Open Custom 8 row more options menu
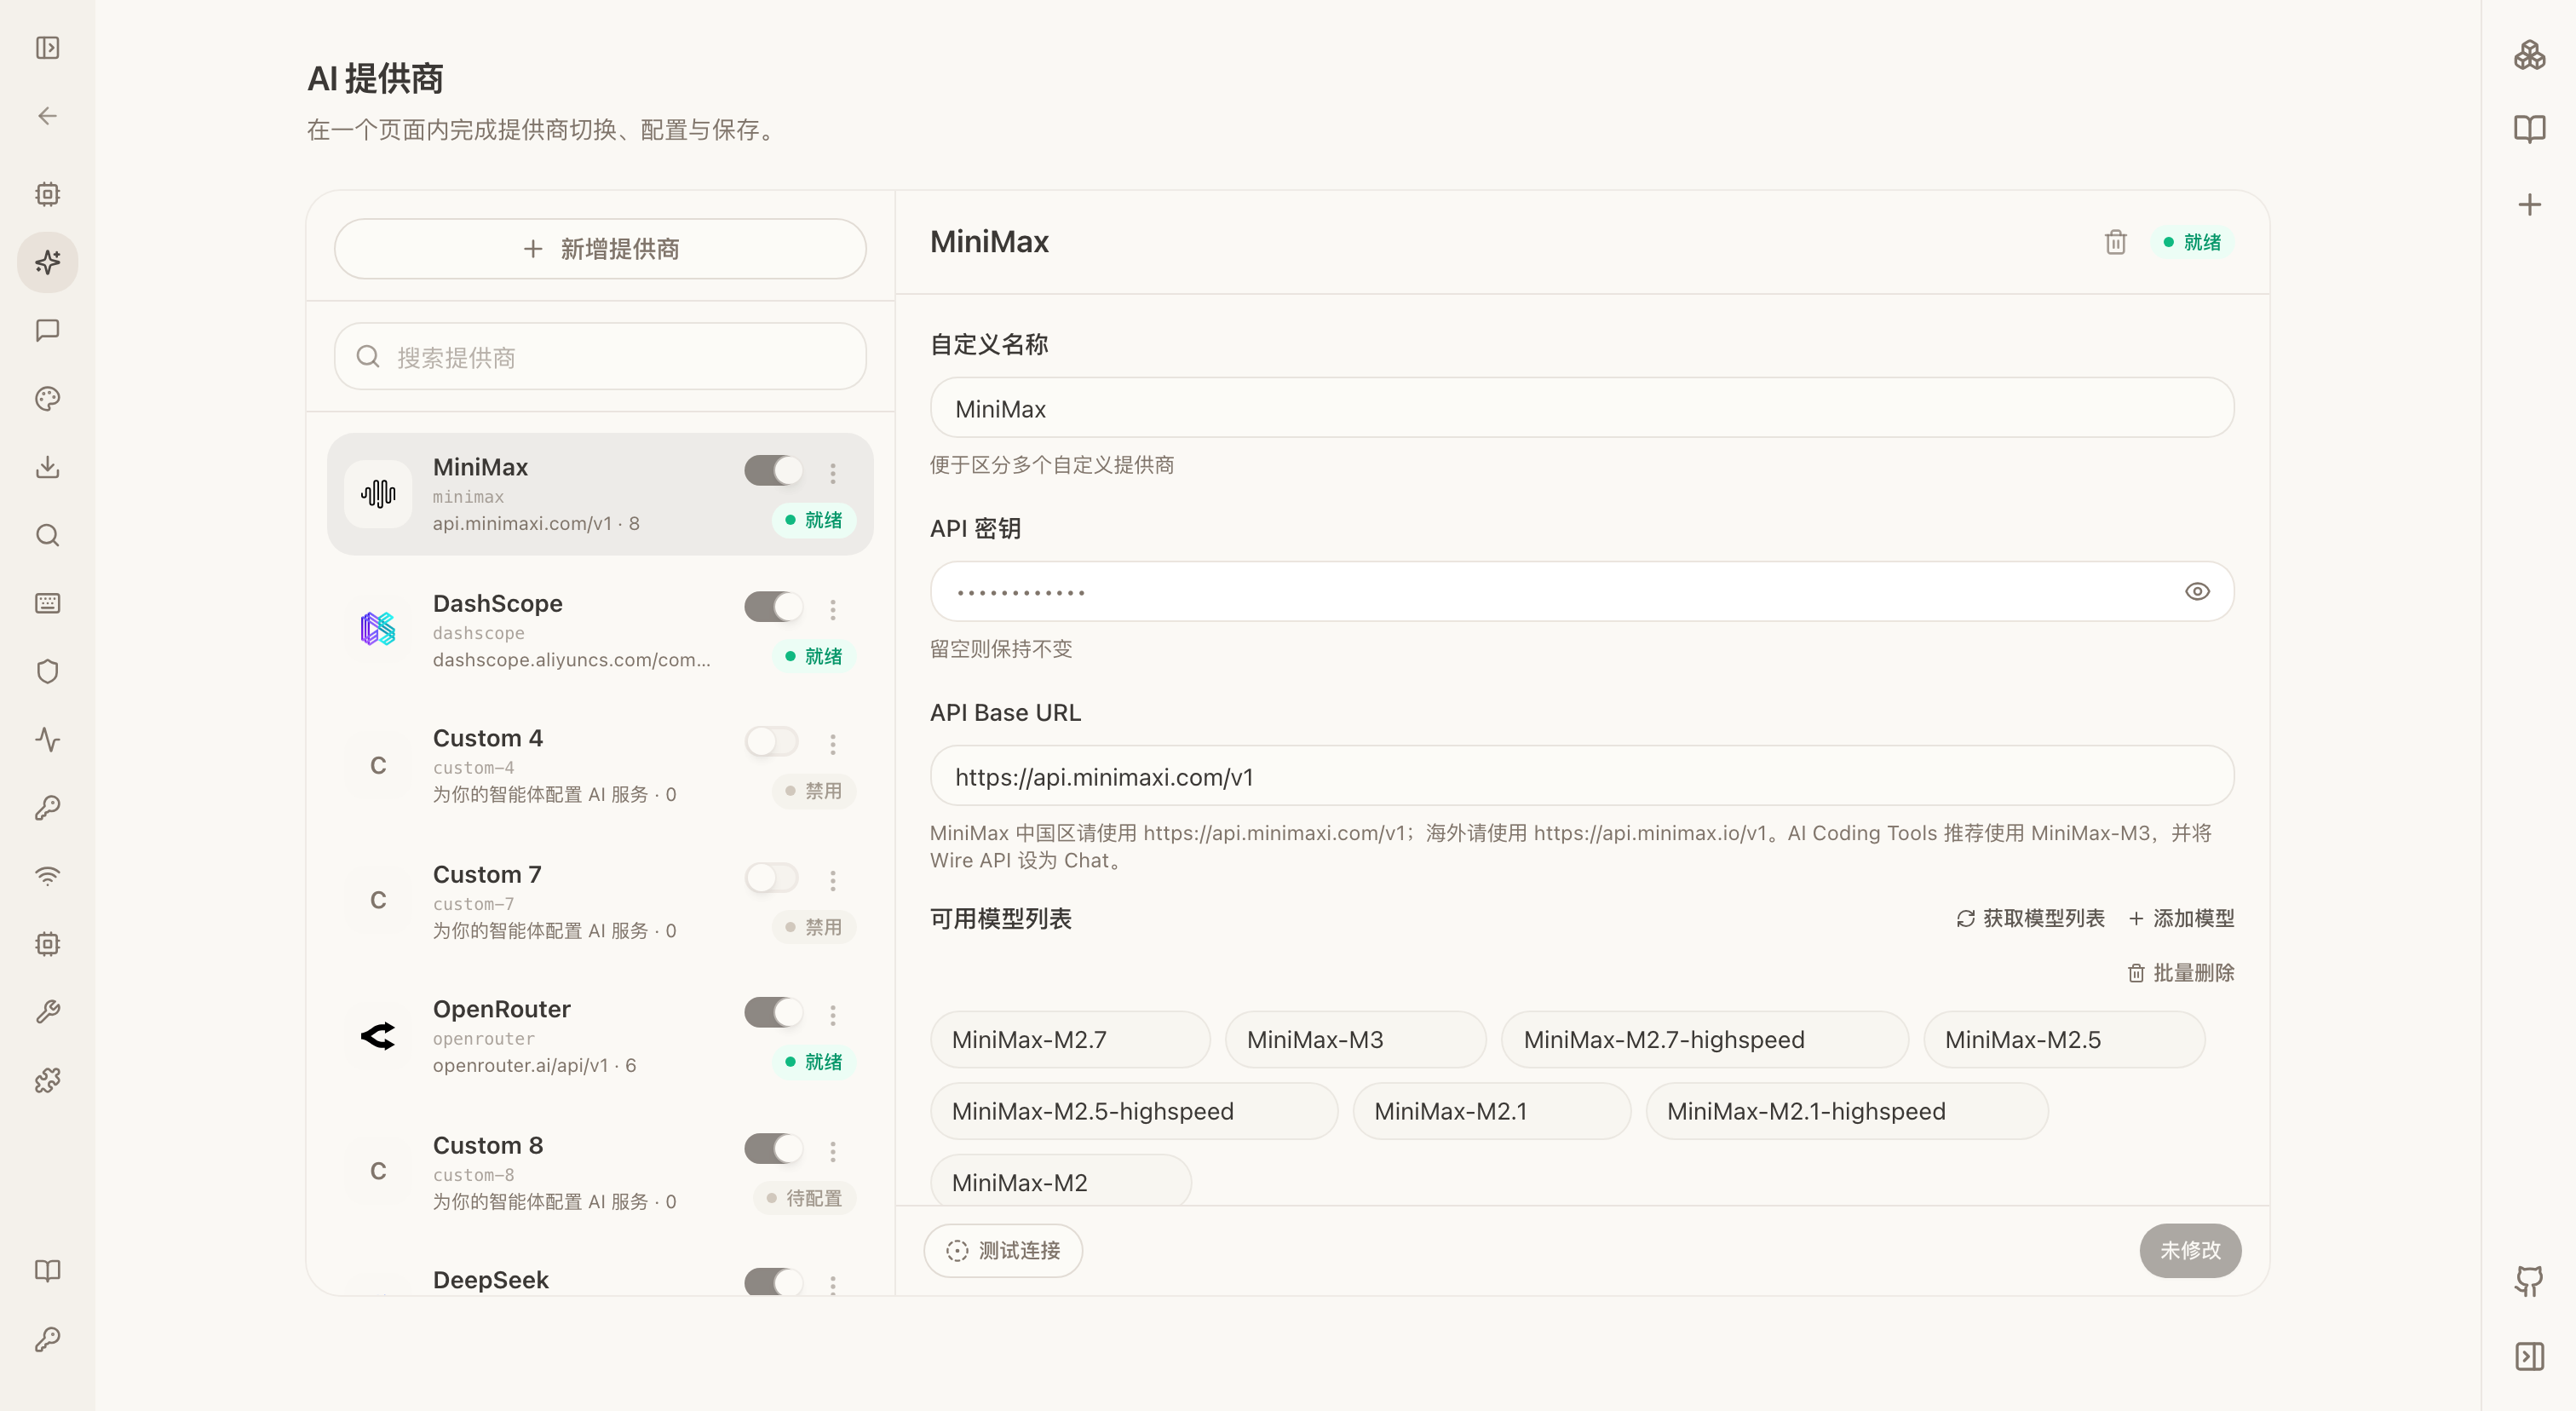Image resolution: width=2576 pixels, height=1411 pixels. (832, 1151)
